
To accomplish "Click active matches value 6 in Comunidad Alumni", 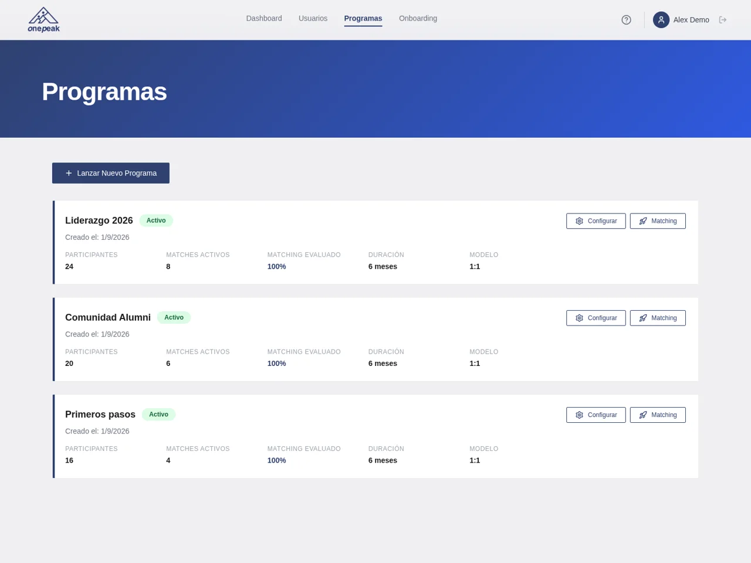I will [168, 363].
